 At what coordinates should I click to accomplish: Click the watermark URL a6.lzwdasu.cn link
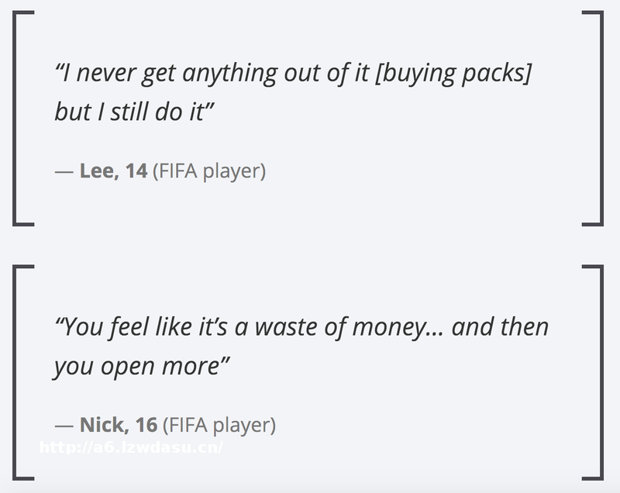click(x=131, y=447)
